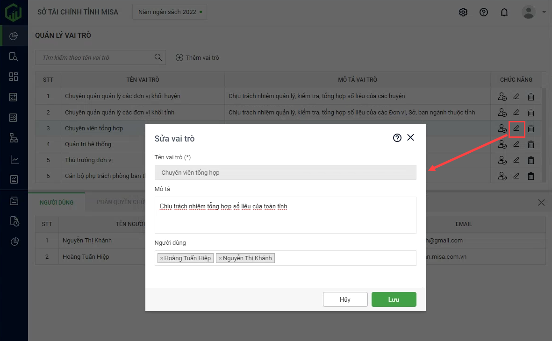Screen dimensions: 552x341
Task: Expand the user avatar account menu
Action: coord(533,13)
